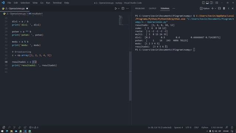Toggle bottom panel layout icon

pos(207,3)
